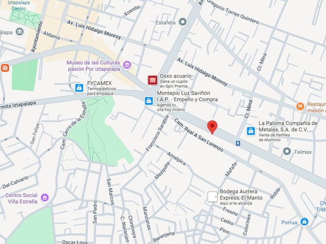Click the orange restaurant fork icon
326x244 pixels.
click(300, 107)
